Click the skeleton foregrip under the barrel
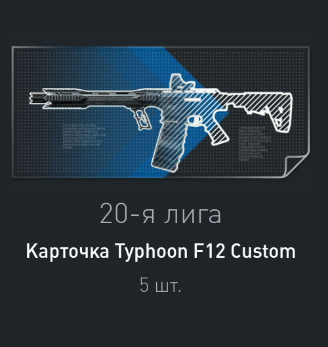This screenshot has height=347, width=328. [141, 118]
